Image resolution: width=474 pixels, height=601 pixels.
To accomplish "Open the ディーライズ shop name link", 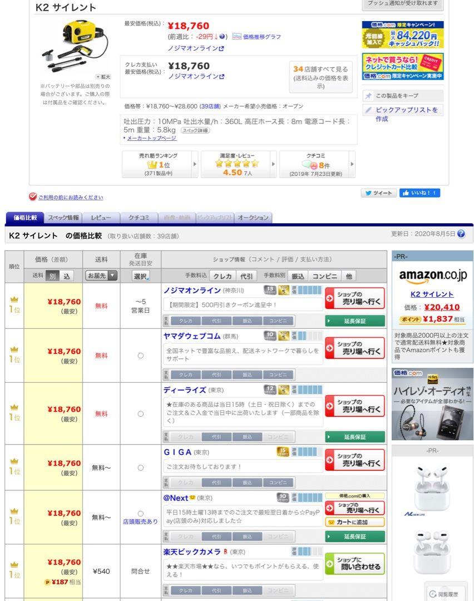I will (x=185, y=390).
